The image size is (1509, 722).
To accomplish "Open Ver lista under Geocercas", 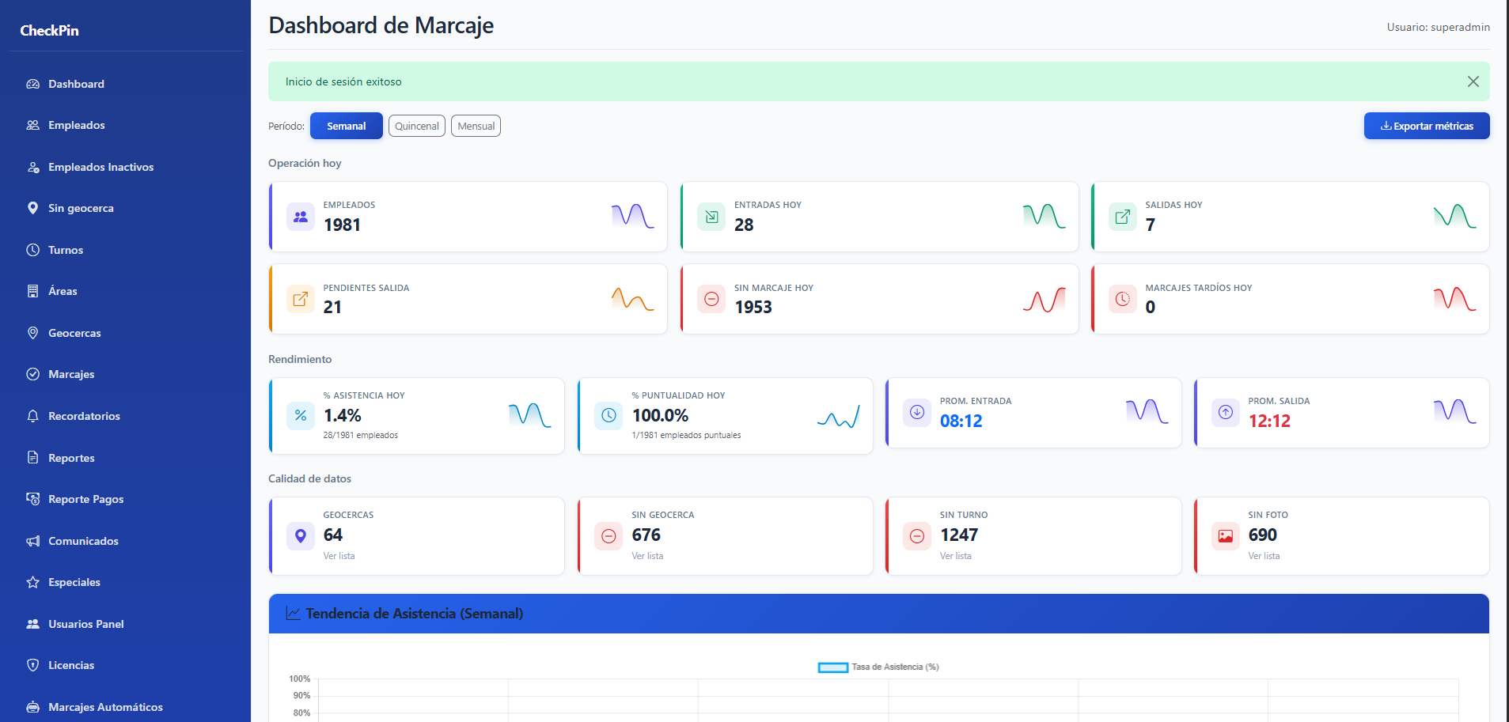I will coord(339,556).
